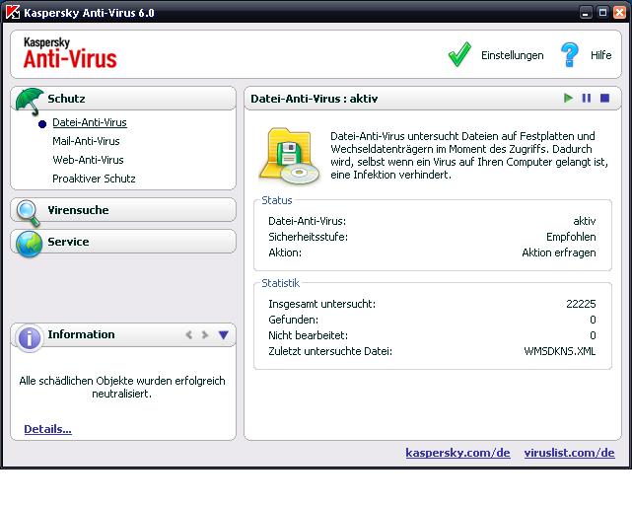Click the Kaspersky Anti-Virus logo banner
This screenshot has height=505, width=632.
[70, 53]
